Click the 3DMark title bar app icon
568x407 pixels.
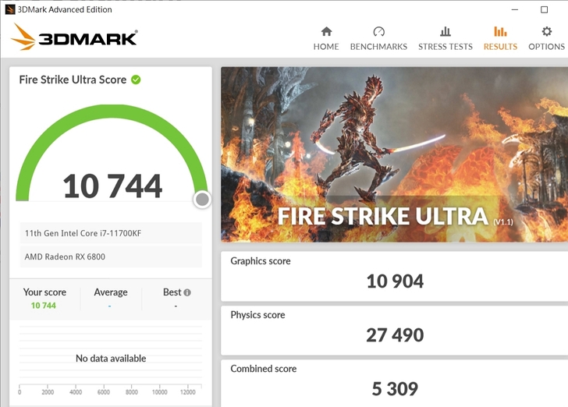(x=9, y=9)
